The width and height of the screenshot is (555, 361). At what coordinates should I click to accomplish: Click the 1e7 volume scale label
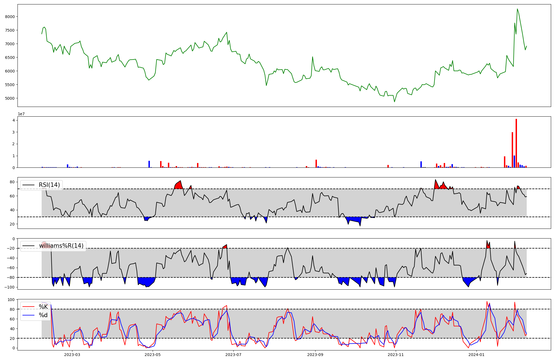click(x=21, y=114)
